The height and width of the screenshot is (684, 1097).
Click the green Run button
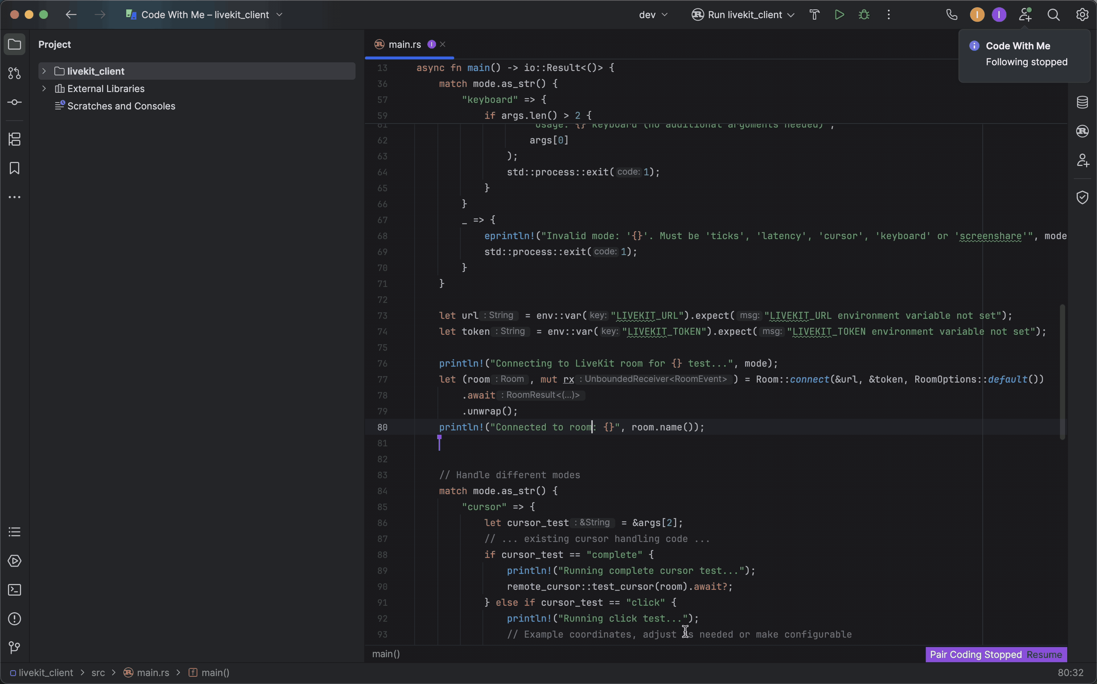[839, 14]
